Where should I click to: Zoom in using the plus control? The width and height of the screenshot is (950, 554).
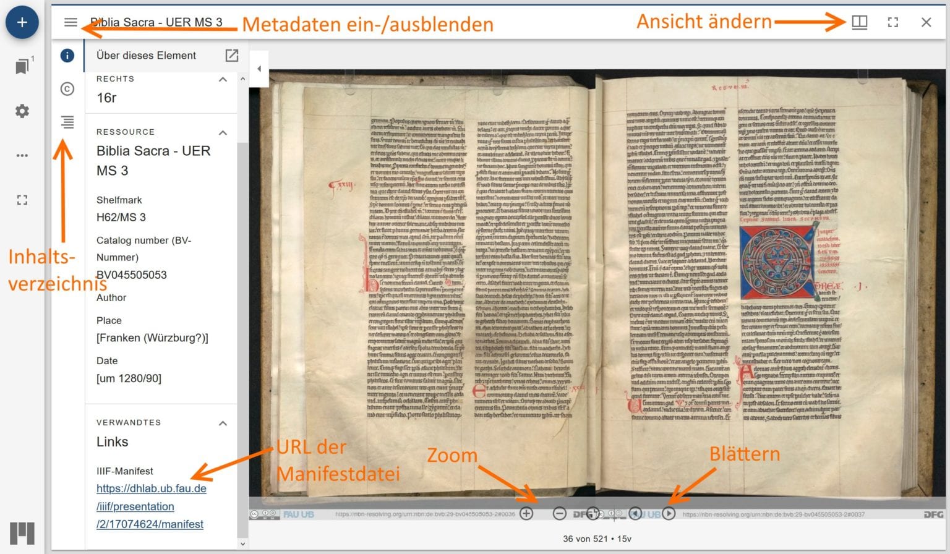pos(526,513)
